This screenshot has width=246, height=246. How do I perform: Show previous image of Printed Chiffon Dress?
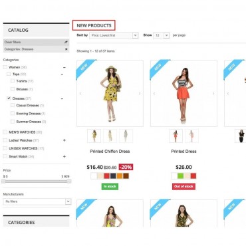point(80,94)
